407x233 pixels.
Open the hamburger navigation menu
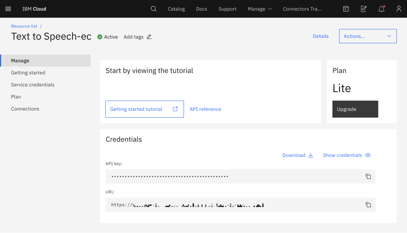coord(8,9)
